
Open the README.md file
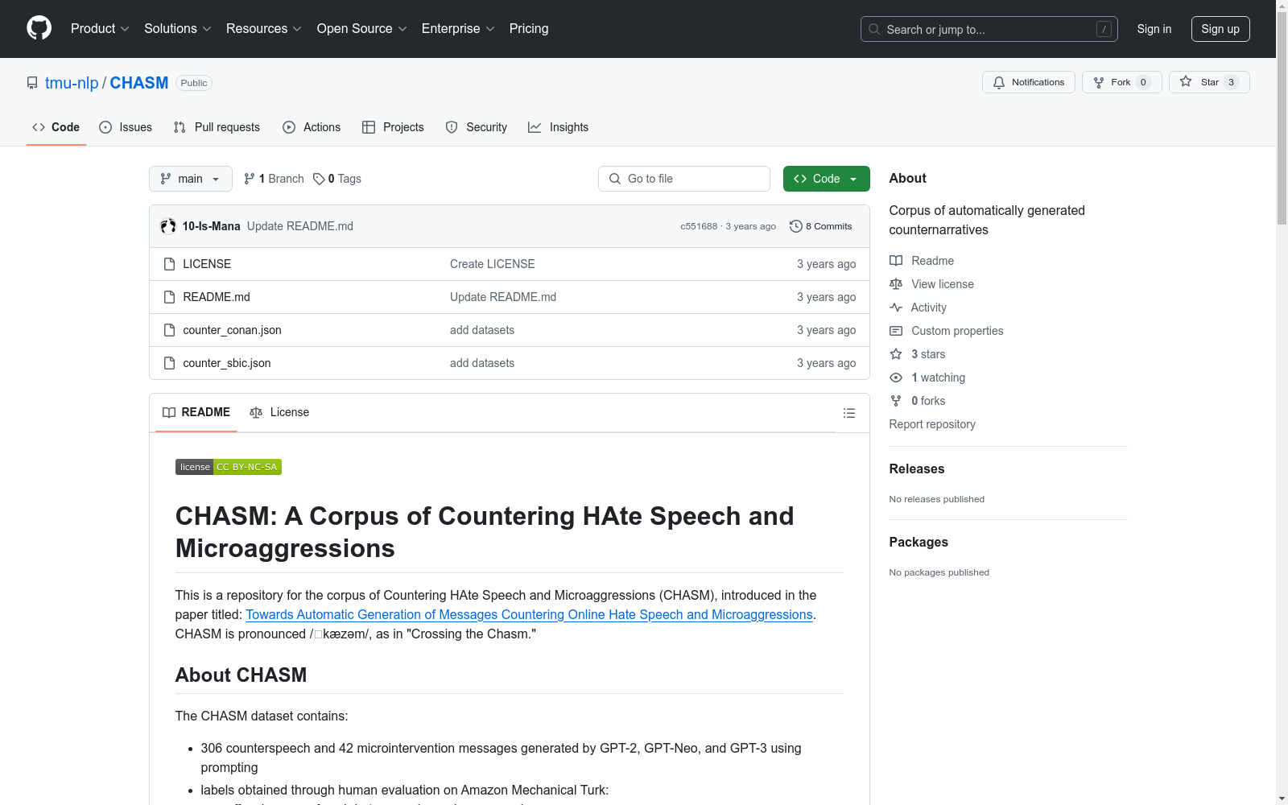tap(217, 297)
